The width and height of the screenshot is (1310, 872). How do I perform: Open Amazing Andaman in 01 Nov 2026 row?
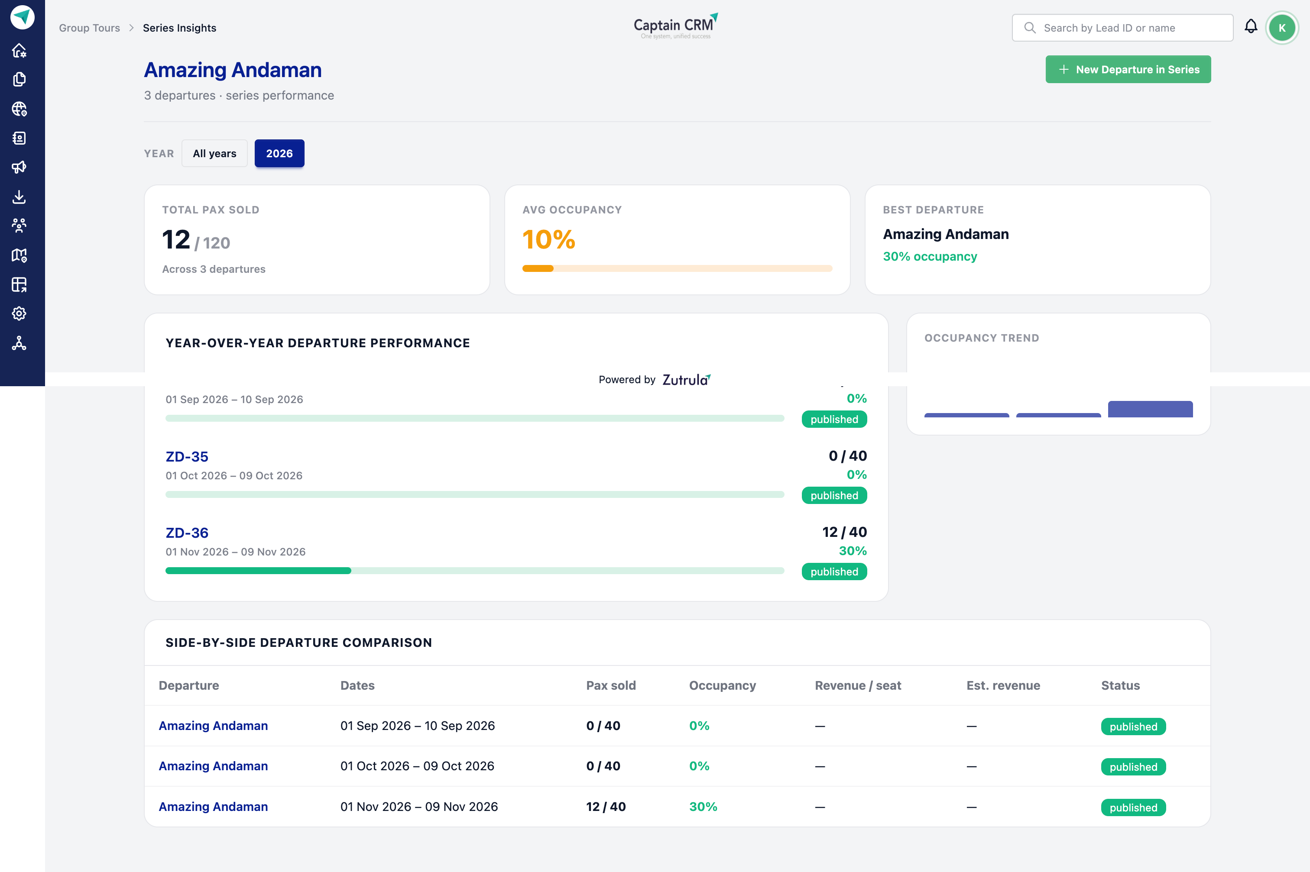point(213,806)
